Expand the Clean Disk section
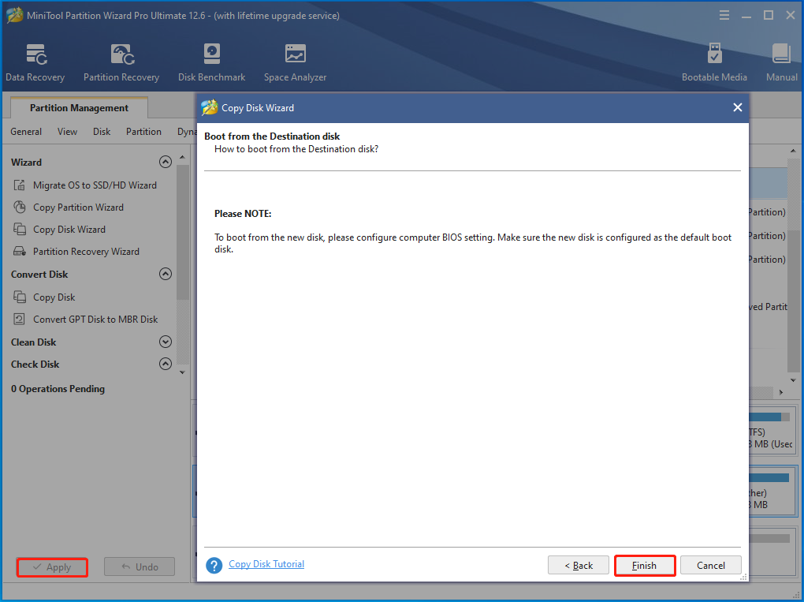804x602 pixels. 165,342
